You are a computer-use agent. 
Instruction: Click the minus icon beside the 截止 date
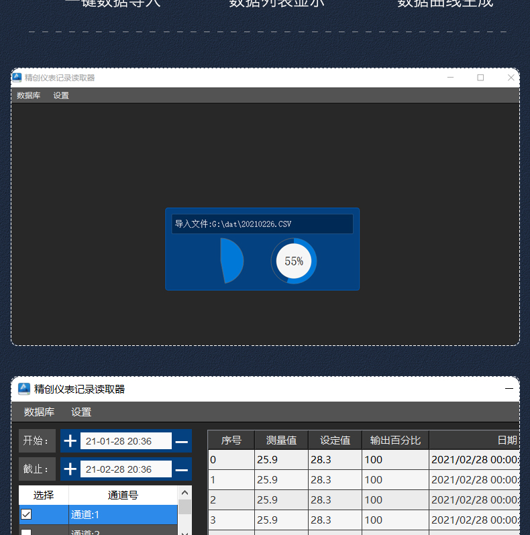tap(182, 469)
